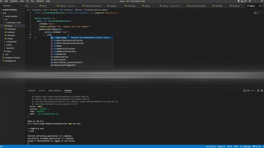Open the Help menu
The image size is (264, 148).
[48, 1]
